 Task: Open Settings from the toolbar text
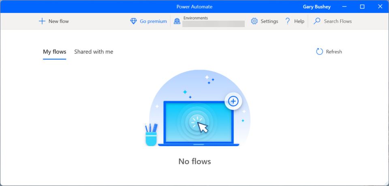(269, 21)
